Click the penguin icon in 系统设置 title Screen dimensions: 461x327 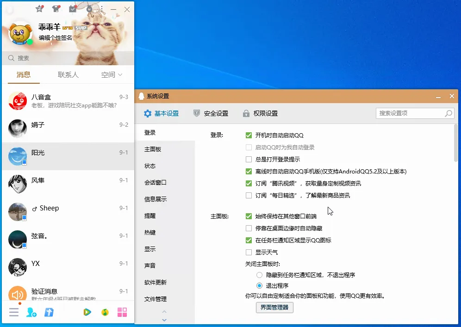141,96
